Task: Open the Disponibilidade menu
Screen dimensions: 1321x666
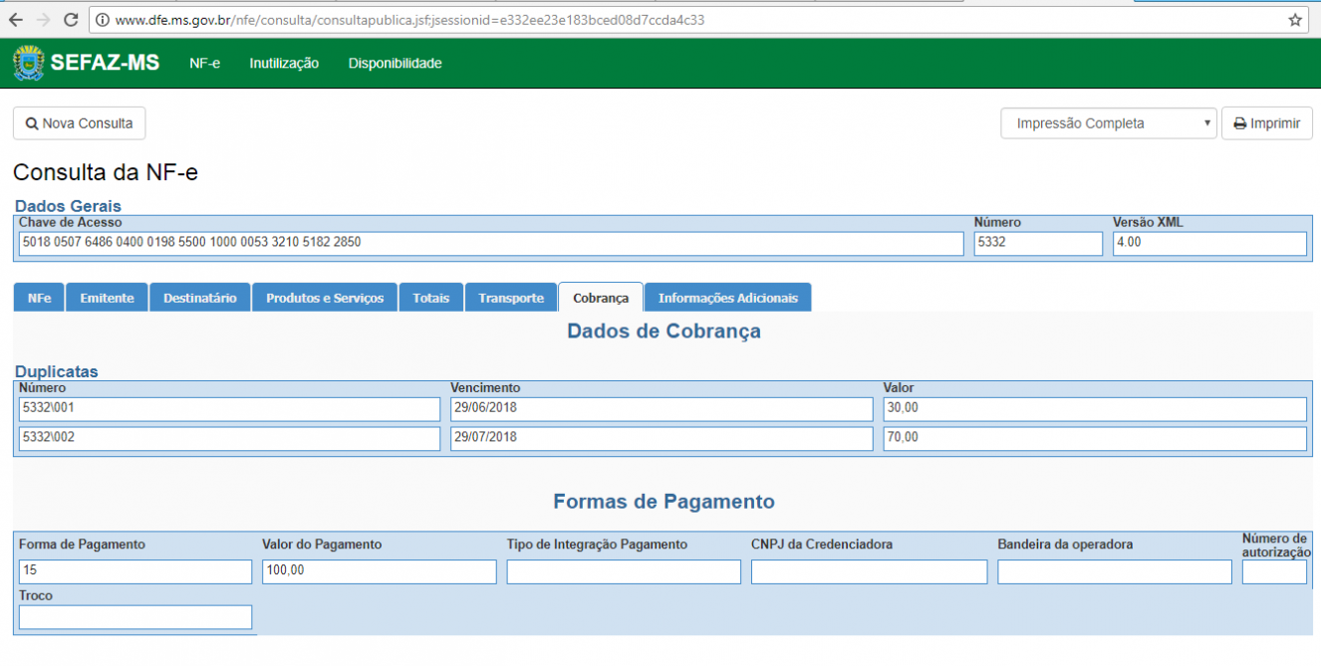Action: pyautogui.click(x=396, y=63)
